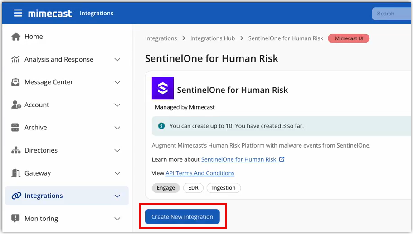Image resolution: width=413 pixels, height=234 pixels.
Task: Click Create New Integration button
Action: (x=182, y=217)
